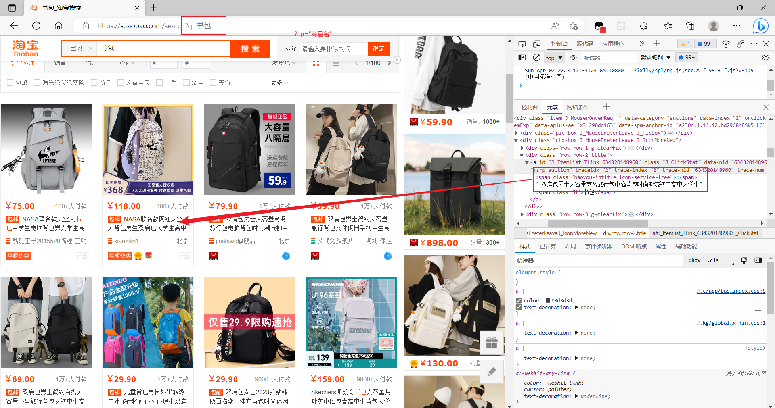Image resolution: width=775 pixels, height=408 pixels.
Task: Open the collections icon
Action: tap(690, 26)
